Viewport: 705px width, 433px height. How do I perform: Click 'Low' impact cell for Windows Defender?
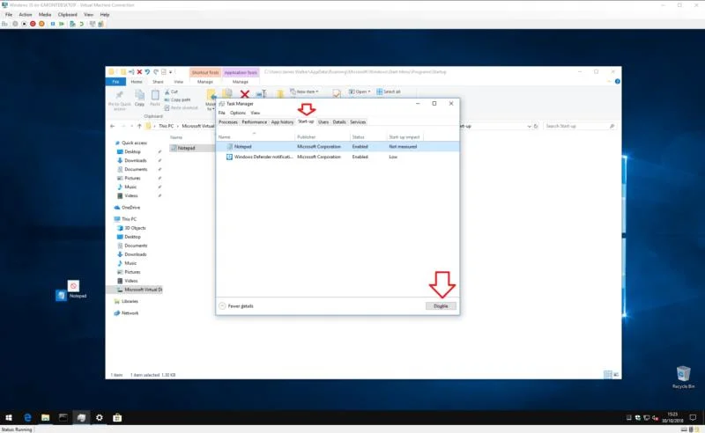click(x=393, y=157)
